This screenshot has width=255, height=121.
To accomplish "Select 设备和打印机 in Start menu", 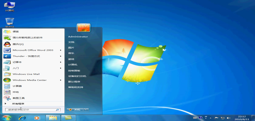I will 77,76.
